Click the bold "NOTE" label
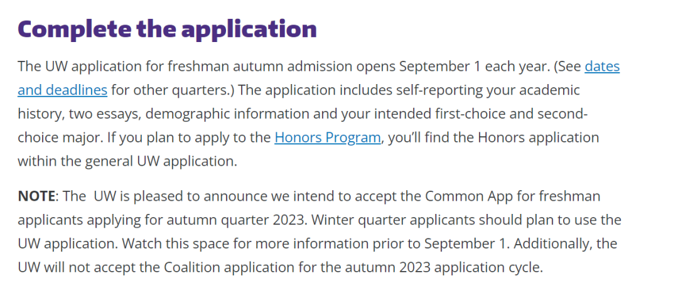 click(37, 196)
